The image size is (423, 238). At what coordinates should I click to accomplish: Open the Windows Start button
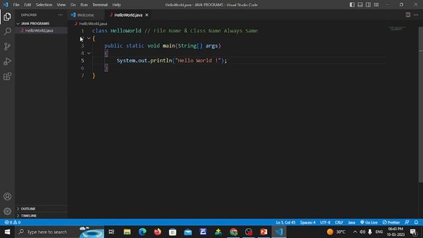[7, 232]
